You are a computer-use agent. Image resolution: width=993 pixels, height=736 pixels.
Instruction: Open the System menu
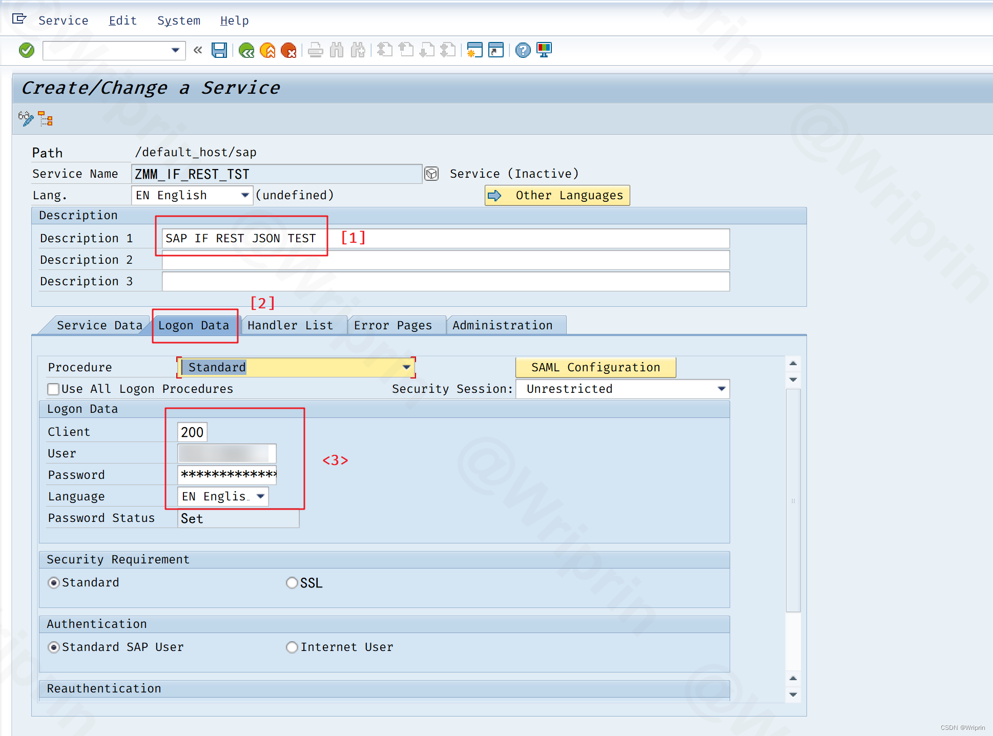click(178, 20)
